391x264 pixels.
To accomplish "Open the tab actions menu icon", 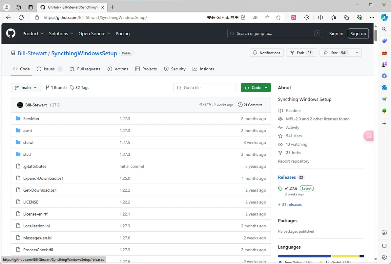I will (31, 7).
